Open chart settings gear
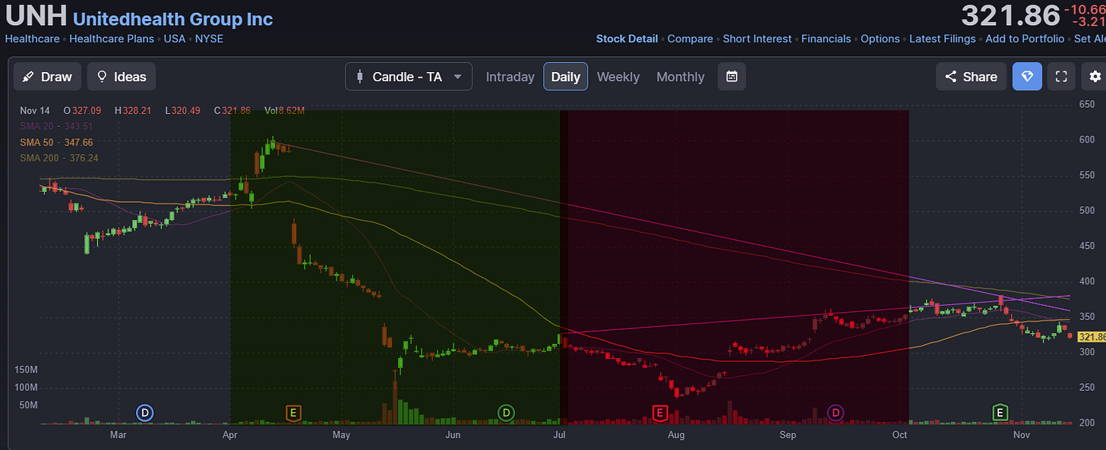Viewport: 1106px width, 450px height. tap(1095, 77)
